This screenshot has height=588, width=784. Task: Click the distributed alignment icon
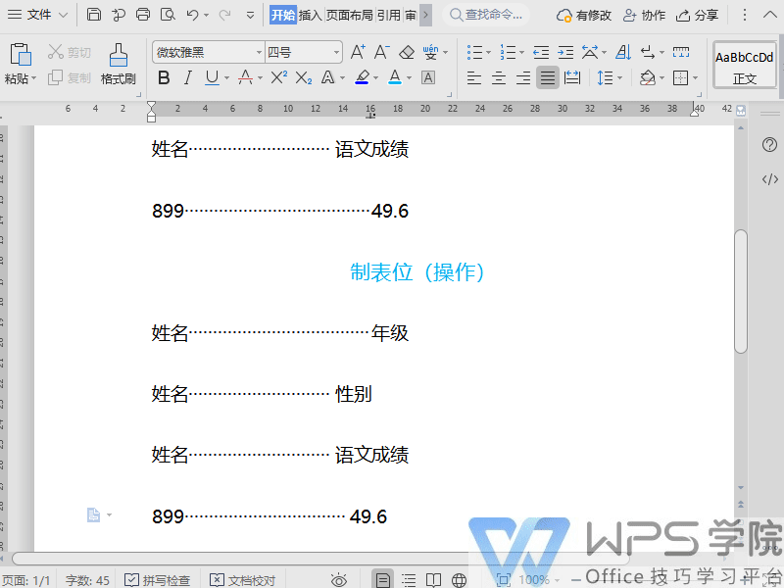coord(572,77)
